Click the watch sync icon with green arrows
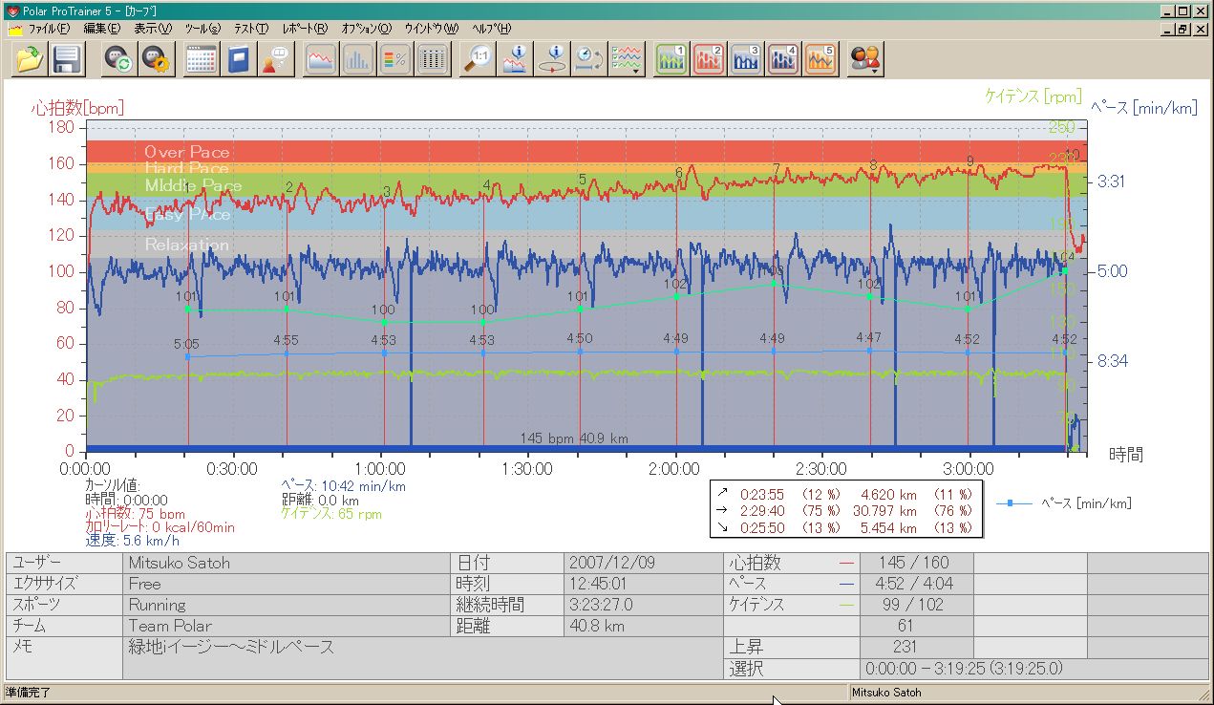1214x705 pixels. (119, 60)
